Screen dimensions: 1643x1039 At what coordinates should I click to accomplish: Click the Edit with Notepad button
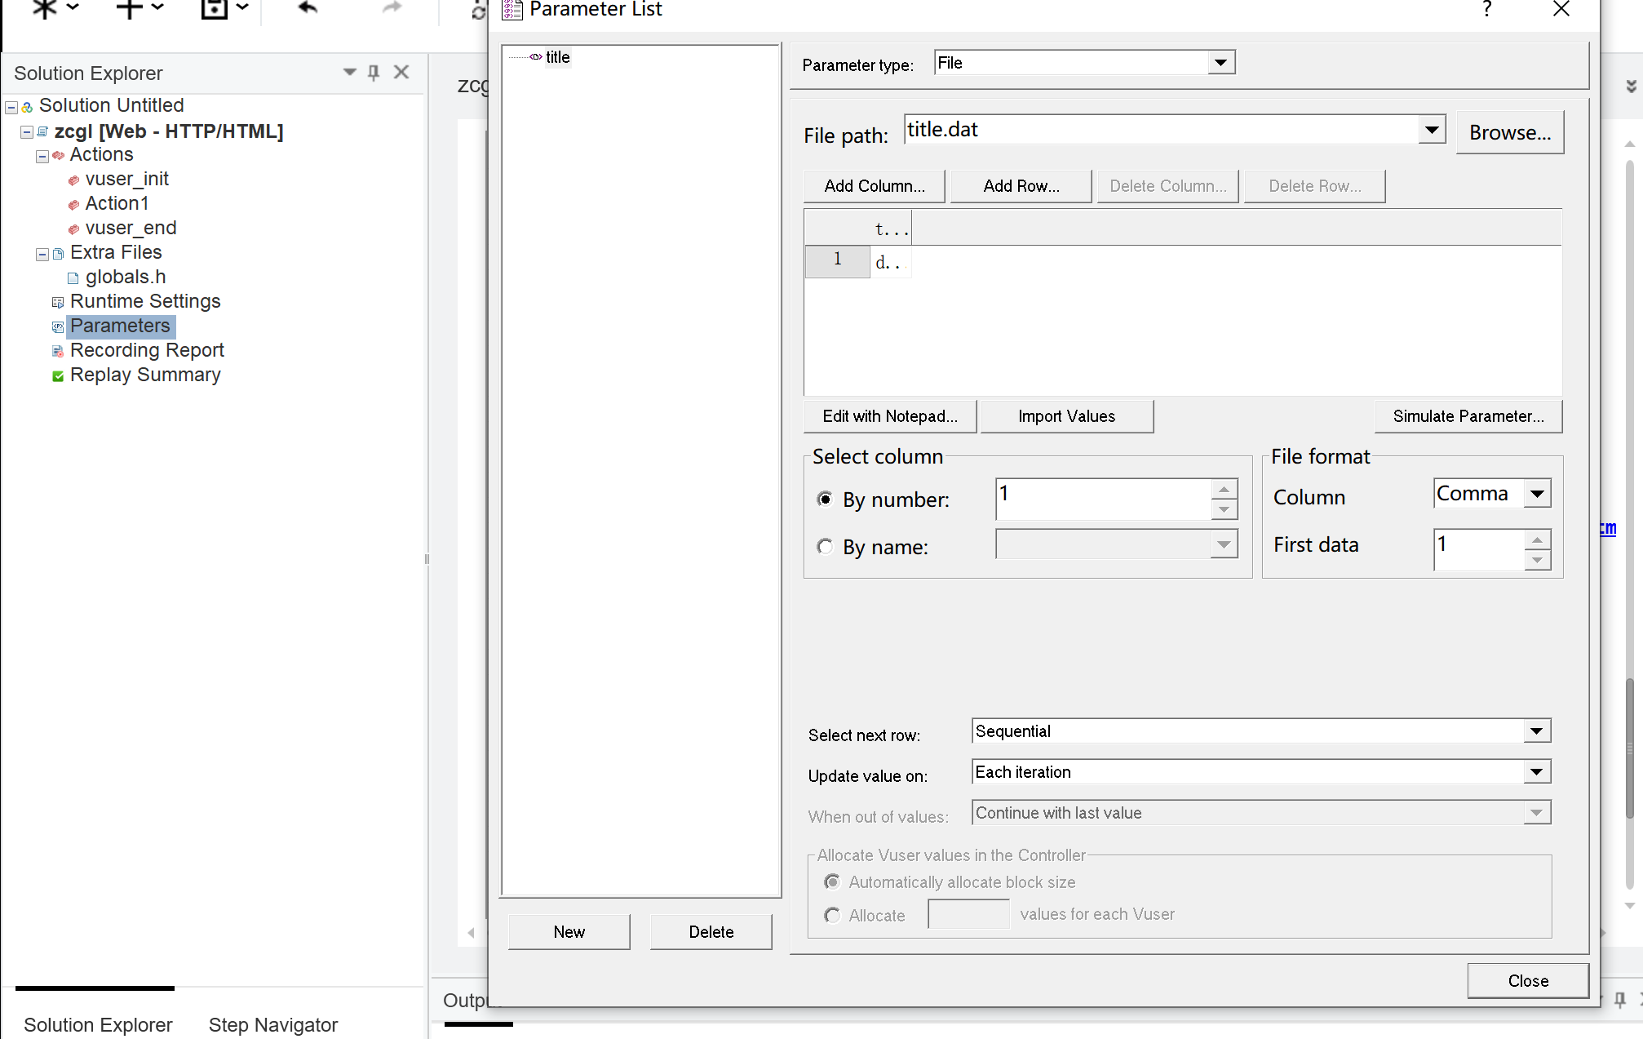point(890,416)
